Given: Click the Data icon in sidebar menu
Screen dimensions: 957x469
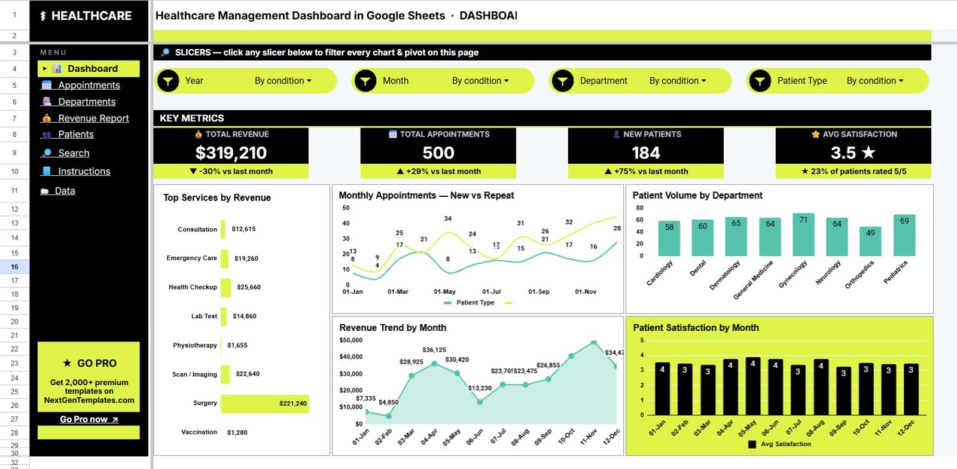Looking at the screenshot, I should point(45,191).
